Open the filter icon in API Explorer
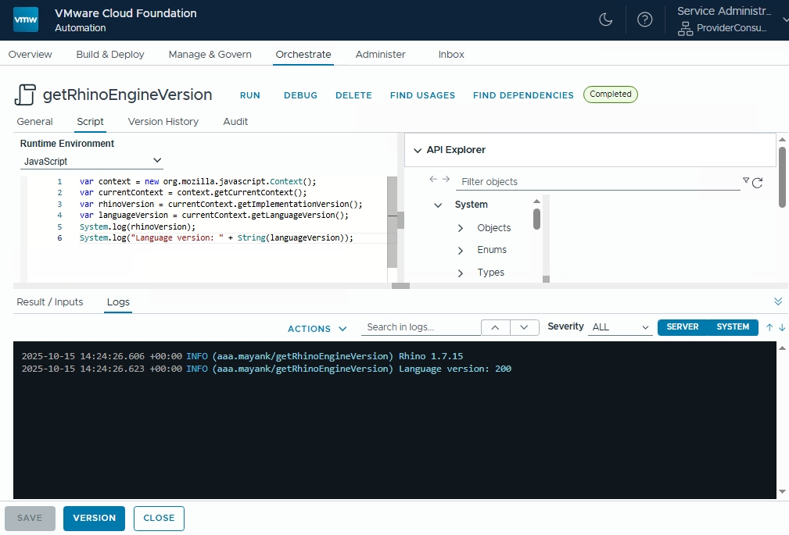Viewport: 789px width, 535px height. 745,181
